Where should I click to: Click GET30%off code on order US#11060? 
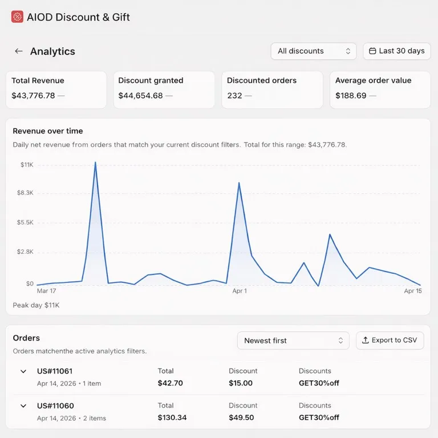[x=319, y=417]
